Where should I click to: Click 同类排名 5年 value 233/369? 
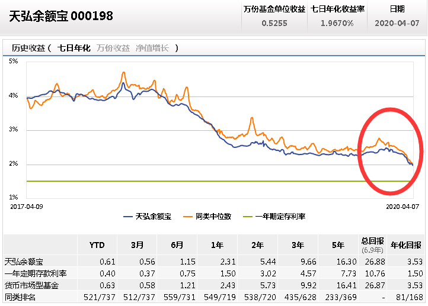click(341, 297)
